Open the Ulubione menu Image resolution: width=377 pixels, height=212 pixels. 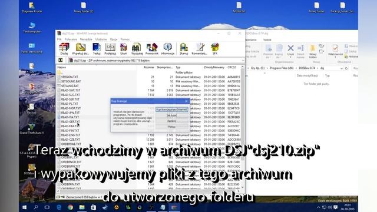(x=101, y=39)
